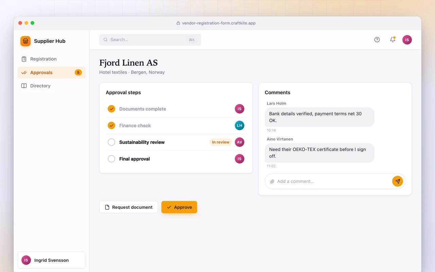This screenshot has width=435, height=272.
Task: Click the In review status badge
Action: (x=221, y=142)
